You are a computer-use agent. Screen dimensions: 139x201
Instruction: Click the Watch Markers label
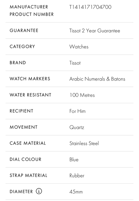[30, 79]
